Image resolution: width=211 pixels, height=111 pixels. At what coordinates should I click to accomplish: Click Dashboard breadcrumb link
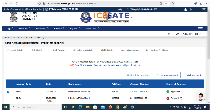10,38
